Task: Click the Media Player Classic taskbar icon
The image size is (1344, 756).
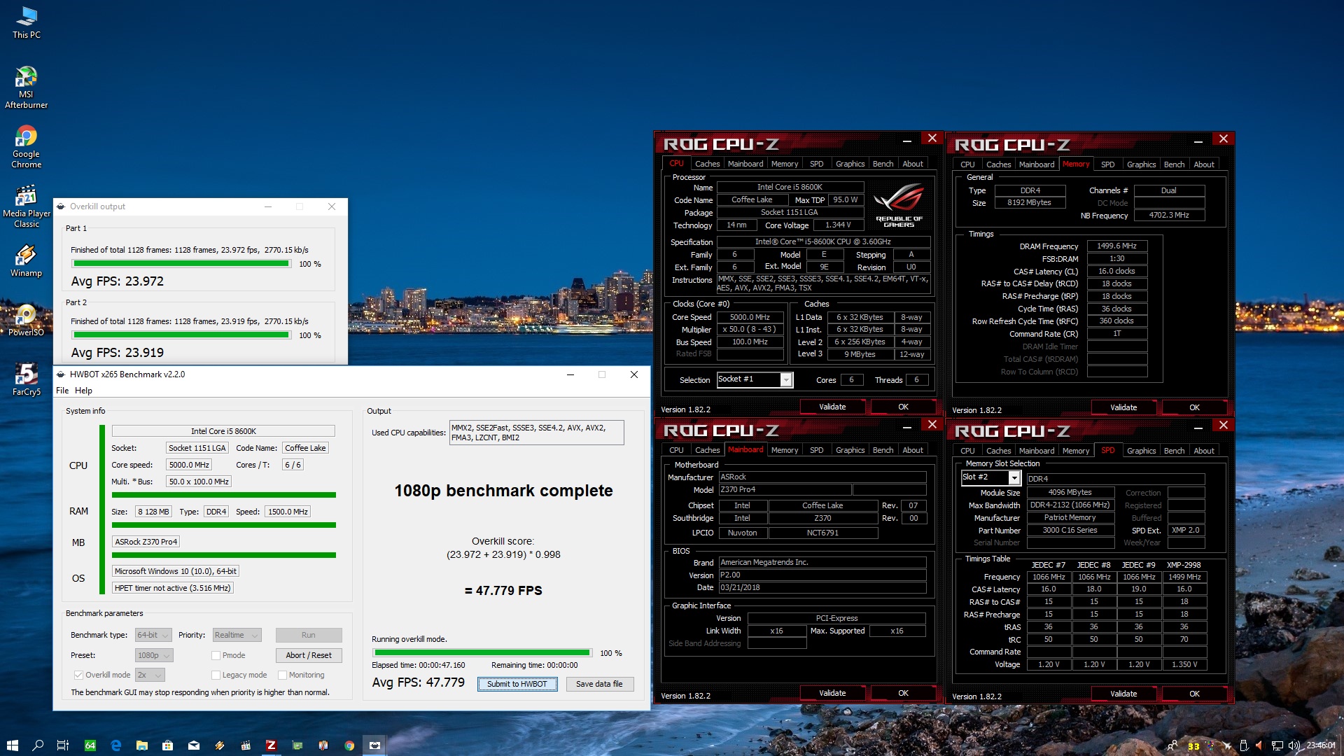Action: tap(246, 745)
